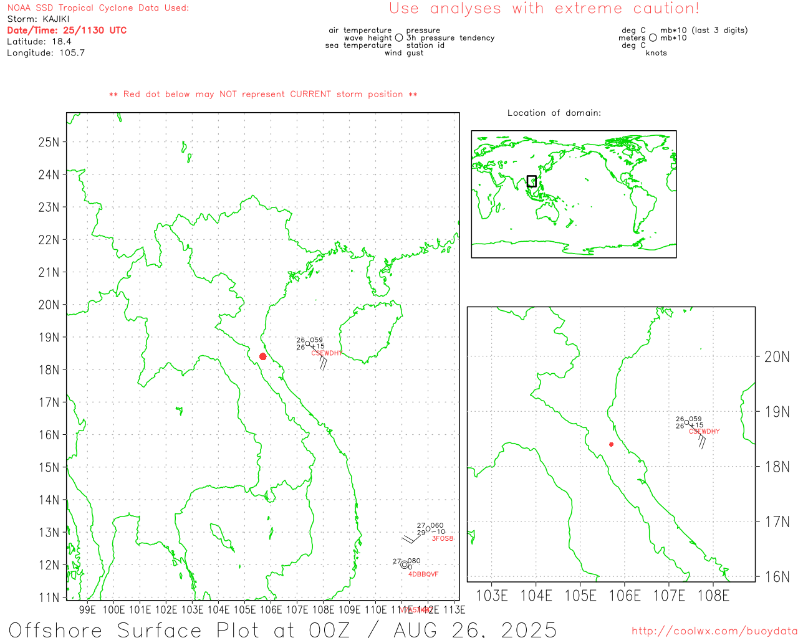Click the 'knots' units label
This screenshot has width=798, height=638.
click(x=656, y=53)
